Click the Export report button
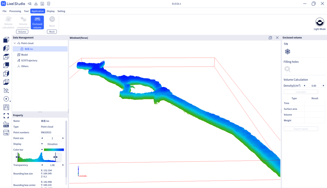The width and height of the screenshot is (327, 188). pos(301,129)
